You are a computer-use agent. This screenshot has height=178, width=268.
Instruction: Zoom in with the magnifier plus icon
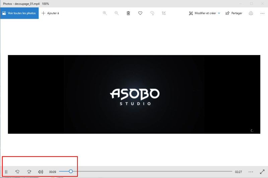point(105,13)
